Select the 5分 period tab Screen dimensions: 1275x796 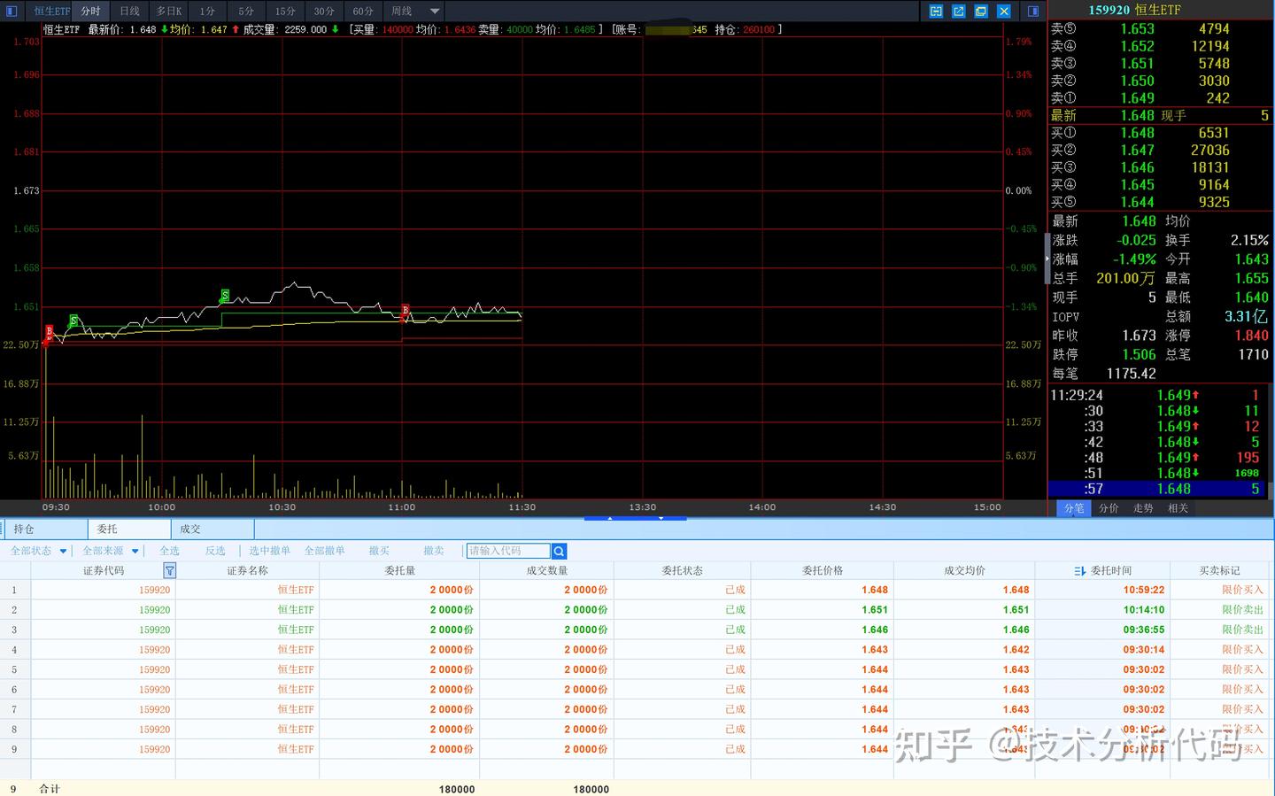pos(246,12)
